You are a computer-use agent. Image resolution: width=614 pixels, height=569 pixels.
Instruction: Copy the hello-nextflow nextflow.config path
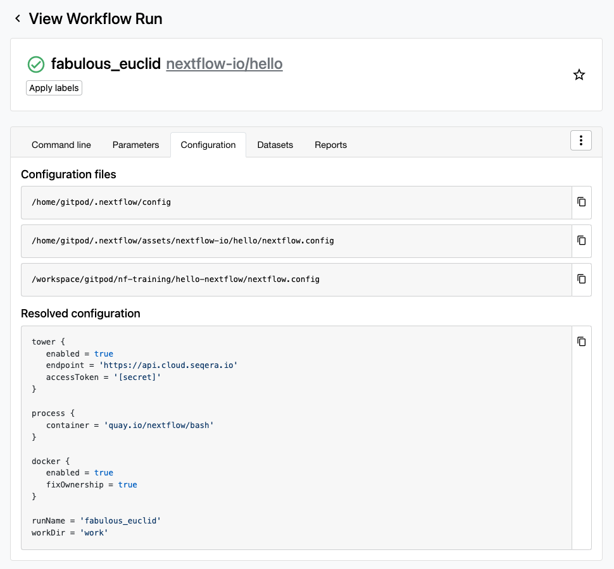click(x=581, y=279)
